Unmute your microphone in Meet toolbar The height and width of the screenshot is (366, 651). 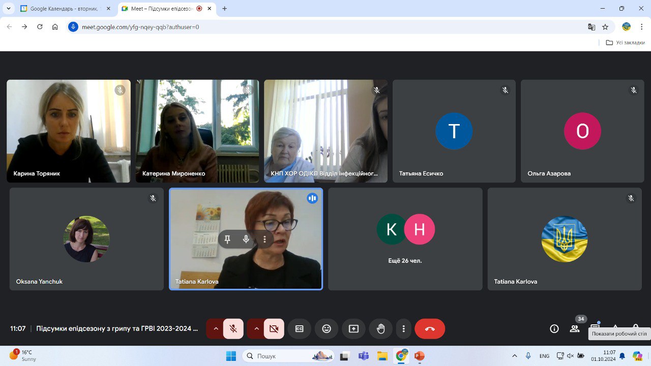pyautogui.click(x=233, y=329)
